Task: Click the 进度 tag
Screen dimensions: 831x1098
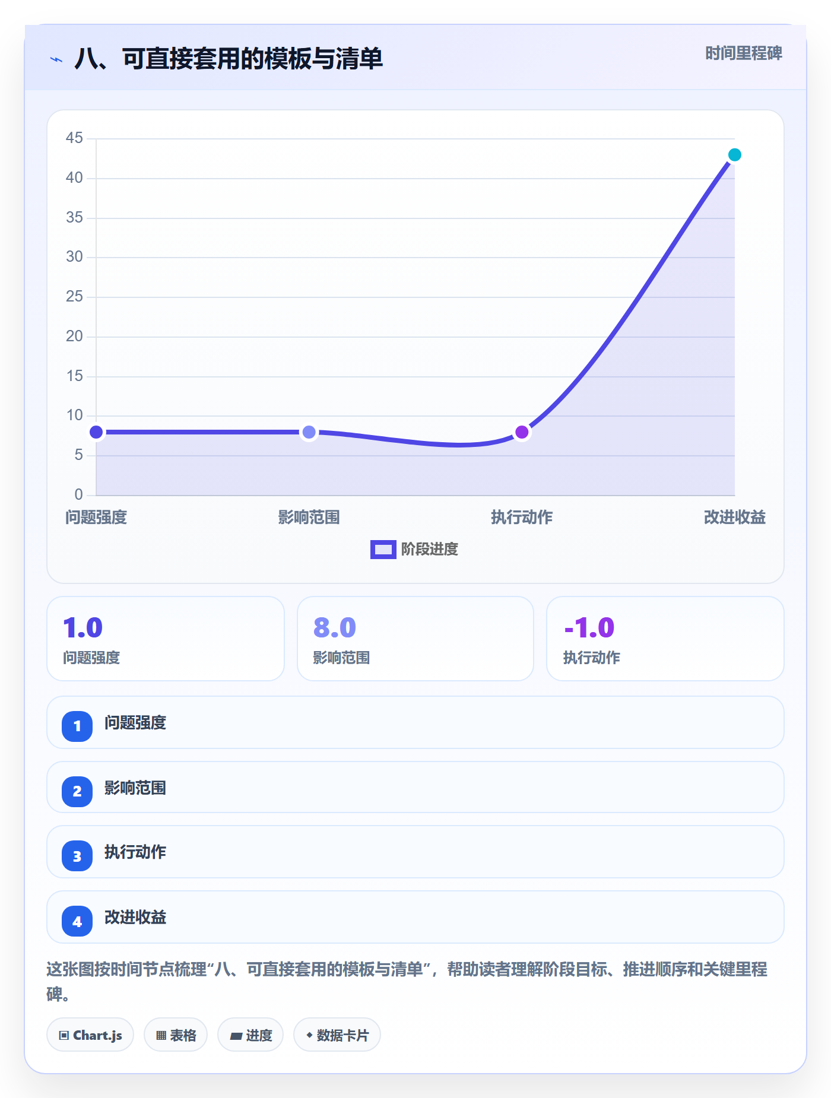Action: point(250,1034)
